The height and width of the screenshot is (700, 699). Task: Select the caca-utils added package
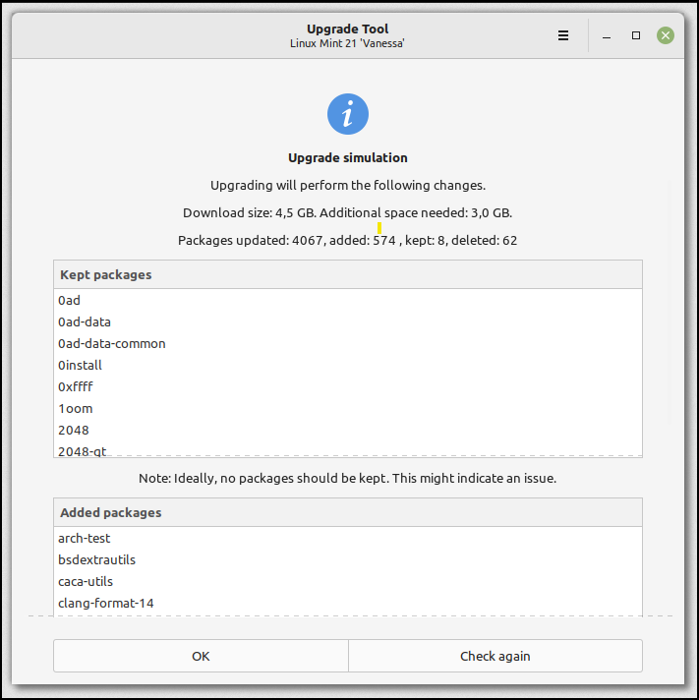click(348, 581)
